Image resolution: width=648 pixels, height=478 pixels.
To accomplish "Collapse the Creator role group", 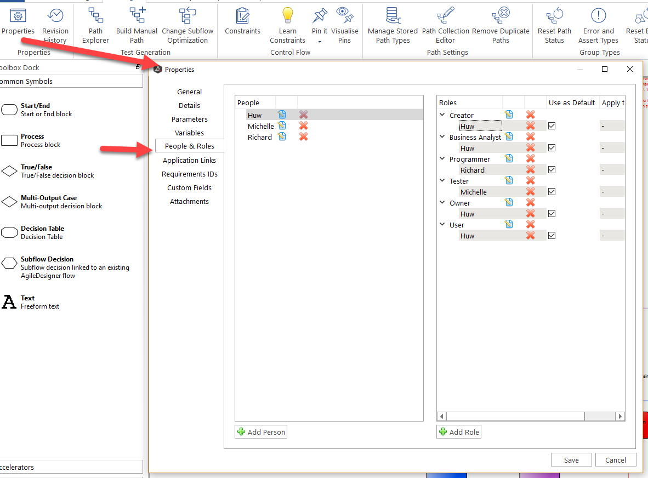I will tap(442, 115).
